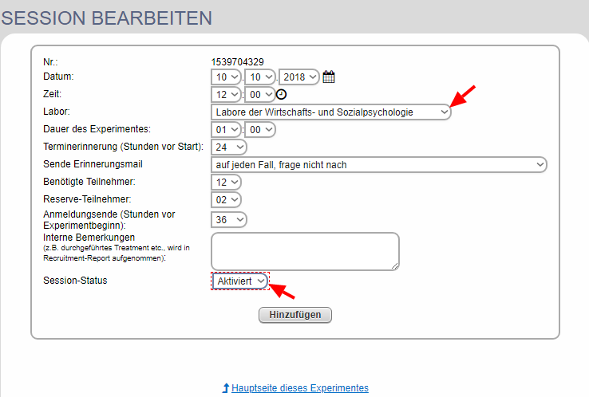
Task: Open the experiment duration minutes dropdown
Action: point(260,130)
